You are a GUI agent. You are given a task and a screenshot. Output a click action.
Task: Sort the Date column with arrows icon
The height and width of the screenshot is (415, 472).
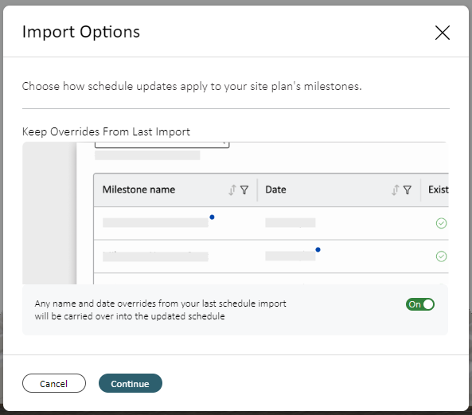(x=395, y=190)
